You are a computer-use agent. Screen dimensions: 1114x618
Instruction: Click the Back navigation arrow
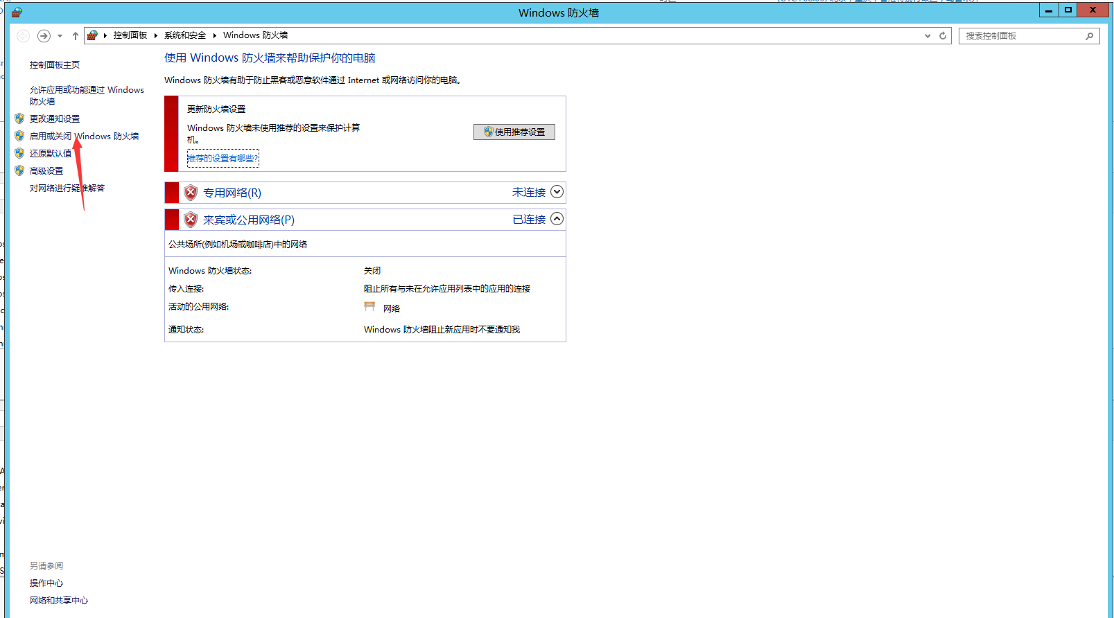click(x=23, y=36)
